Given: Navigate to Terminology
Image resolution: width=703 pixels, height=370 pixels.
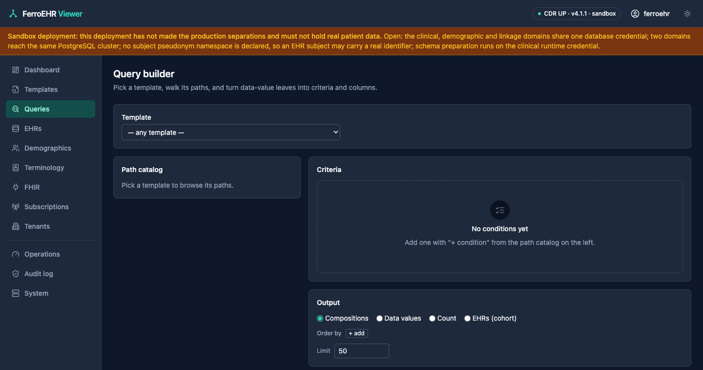Looking at the screenshot, I should click(50, 168).
